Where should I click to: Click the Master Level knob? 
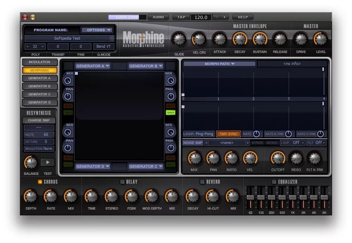(x=321, y=39)
